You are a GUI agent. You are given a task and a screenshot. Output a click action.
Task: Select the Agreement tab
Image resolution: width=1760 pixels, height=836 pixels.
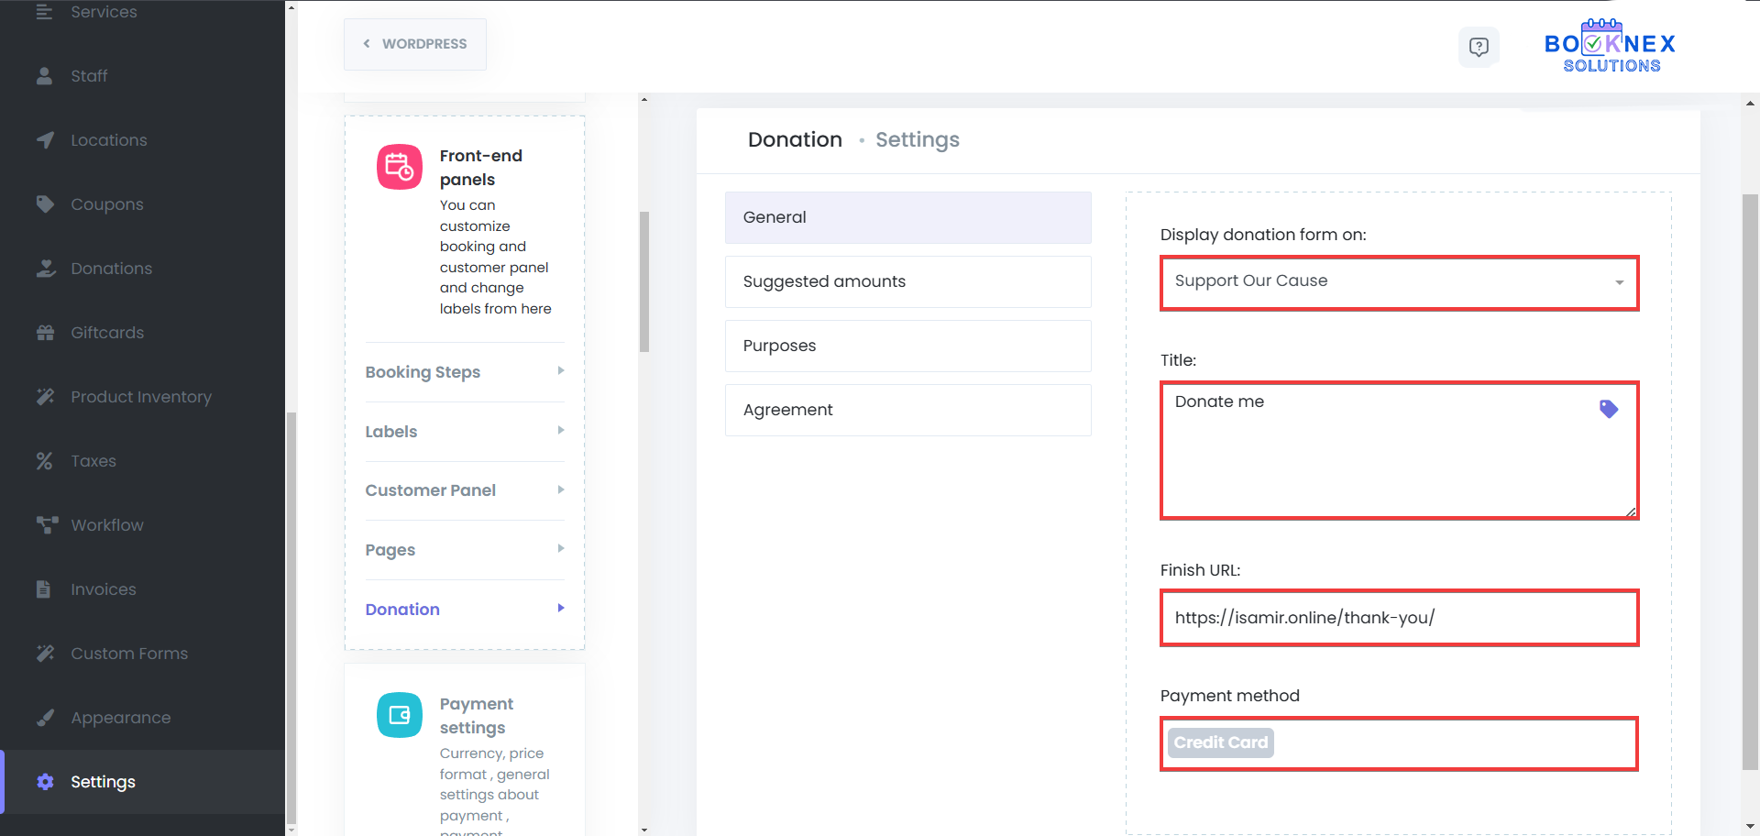click(907, 410)
